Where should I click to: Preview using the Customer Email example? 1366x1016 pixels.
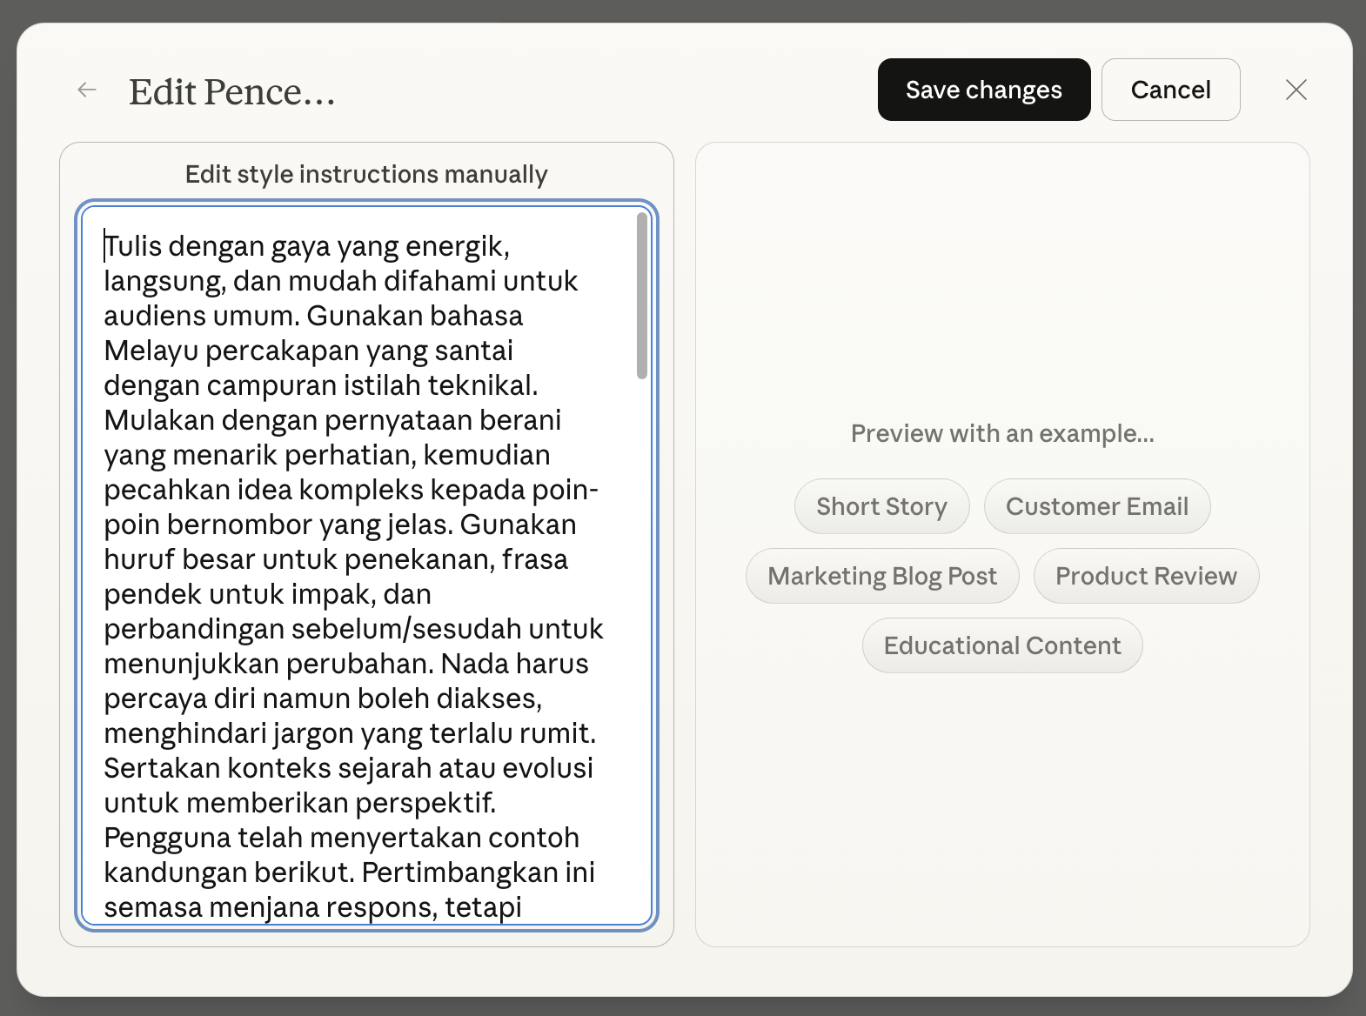pos(1097,506)
